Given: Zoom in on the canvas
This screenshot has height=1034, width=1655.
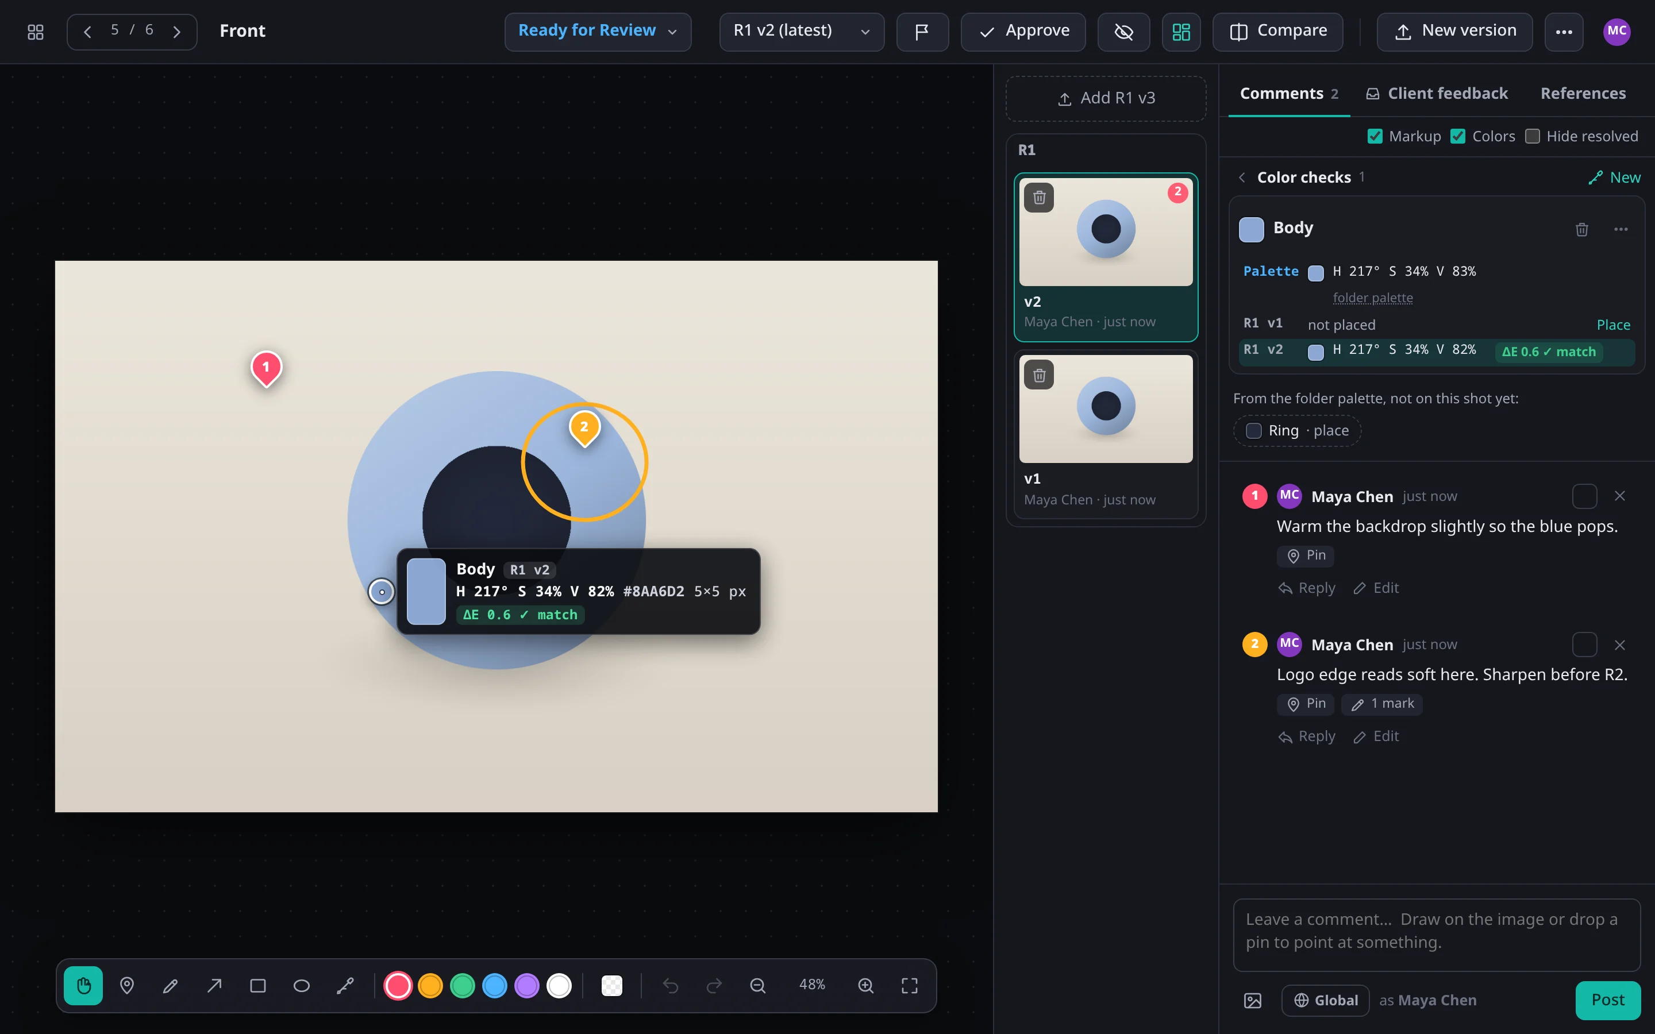Looking at the screenshot, I should point(866,985).
